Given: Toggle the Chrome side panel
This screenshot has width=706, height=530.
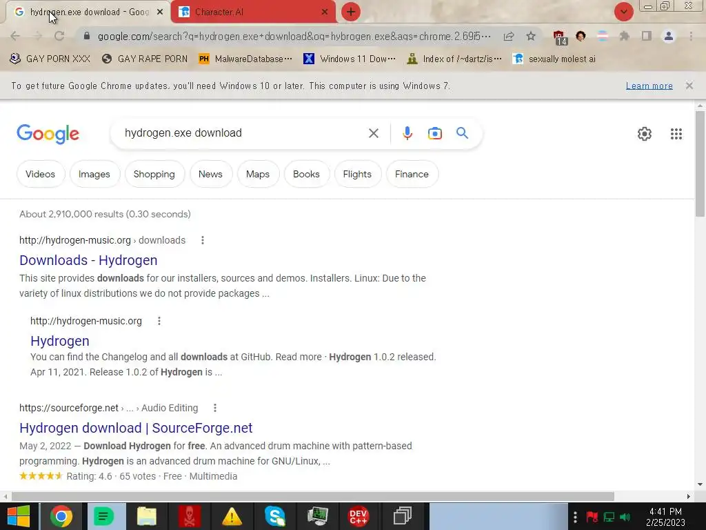Looking at the screenshot, I should coord(647,36).
